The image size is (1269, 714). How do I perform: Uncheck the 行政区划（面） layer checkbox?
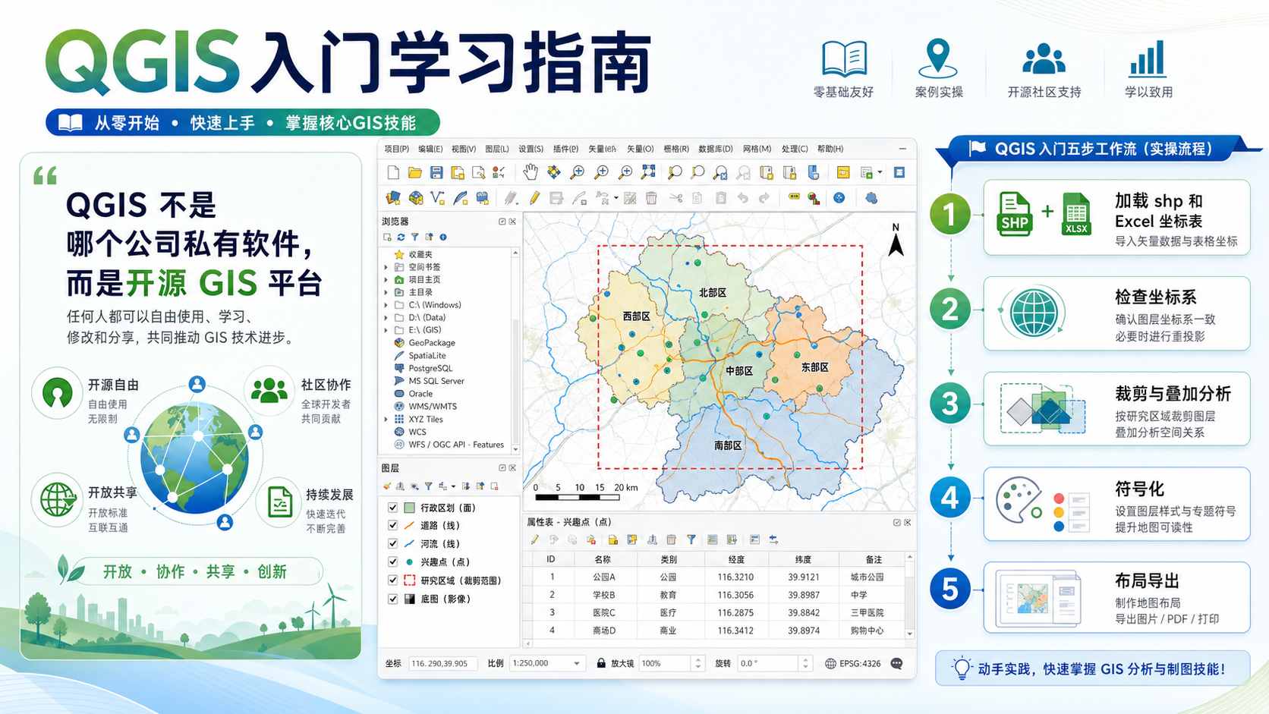click(x=392, y=508)
